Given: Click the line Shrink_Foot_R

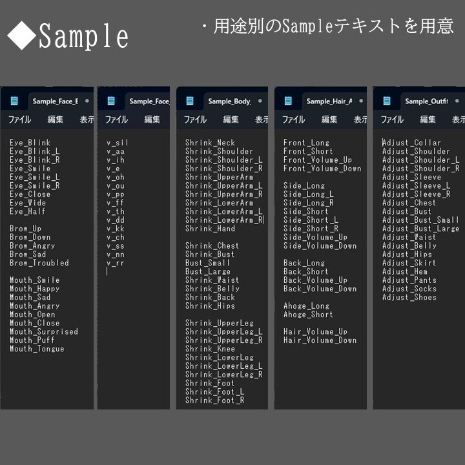Looking at the screenshot, I should pos(214,400).
